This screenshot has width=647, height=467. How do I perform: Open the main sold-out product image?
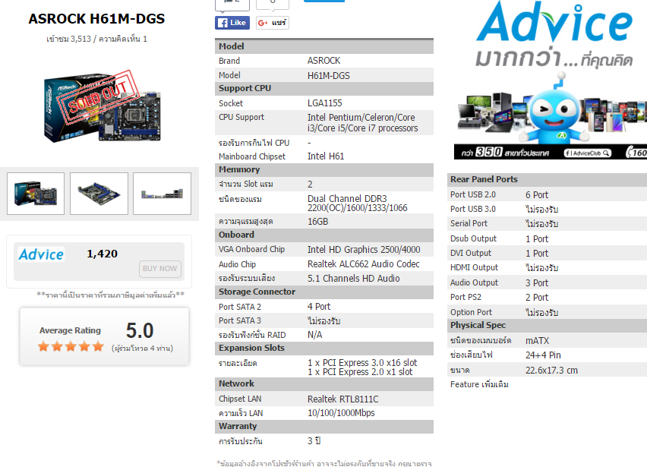(x=101, y=107)
